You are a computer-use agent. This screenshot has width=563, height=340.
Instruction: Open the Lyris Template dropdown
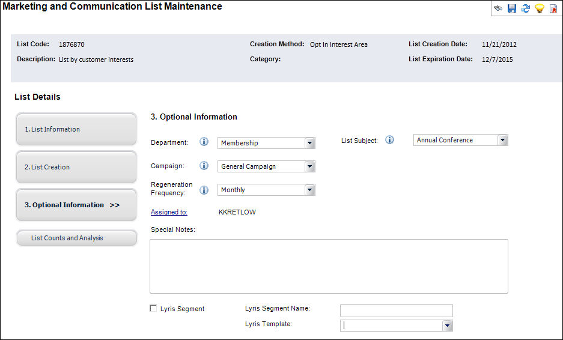coord(447,326)
